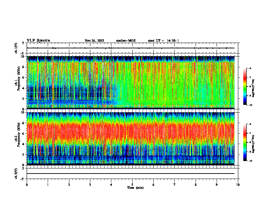Screen dimensions: 268x207
Task: Click the "ch.1(V)" waveform axis label
Action: tap(16, 48)
